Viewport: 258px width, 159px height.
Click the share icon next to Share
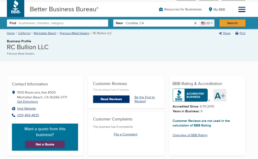[x=220, y=33]
